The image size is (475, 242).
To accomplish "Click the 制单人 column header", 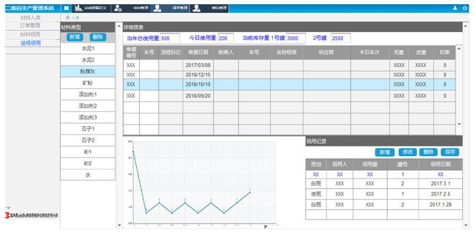I will tap(226, 52).
